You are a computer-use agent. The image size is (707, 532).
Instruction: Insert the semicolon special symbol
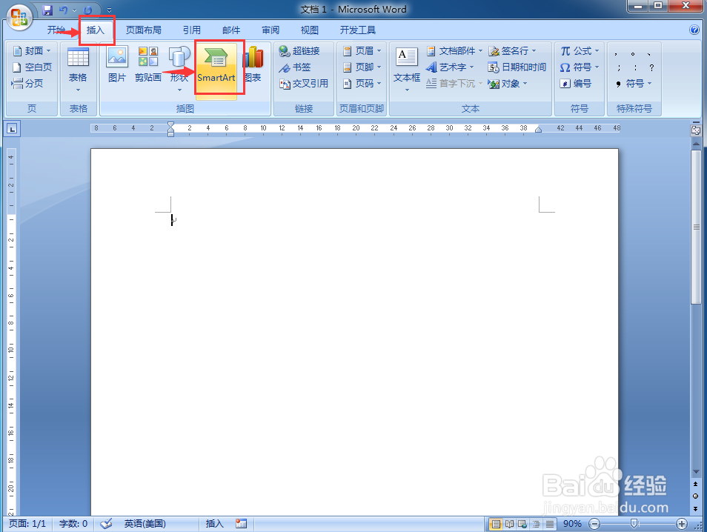[619, 67]
